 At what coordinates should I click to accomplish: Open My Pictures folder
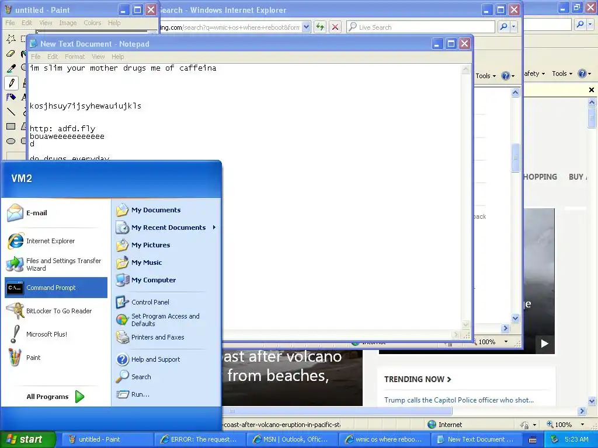point(166,245)
